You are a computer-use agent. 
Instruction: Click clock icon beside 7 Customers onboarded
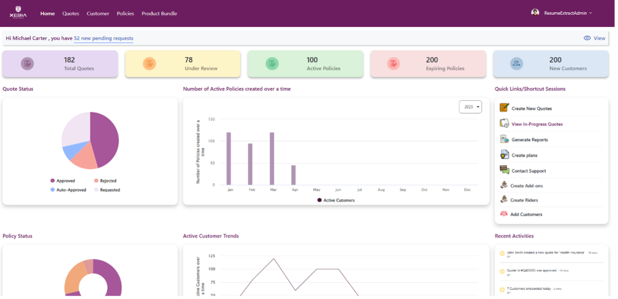click(x=502, y=290)
